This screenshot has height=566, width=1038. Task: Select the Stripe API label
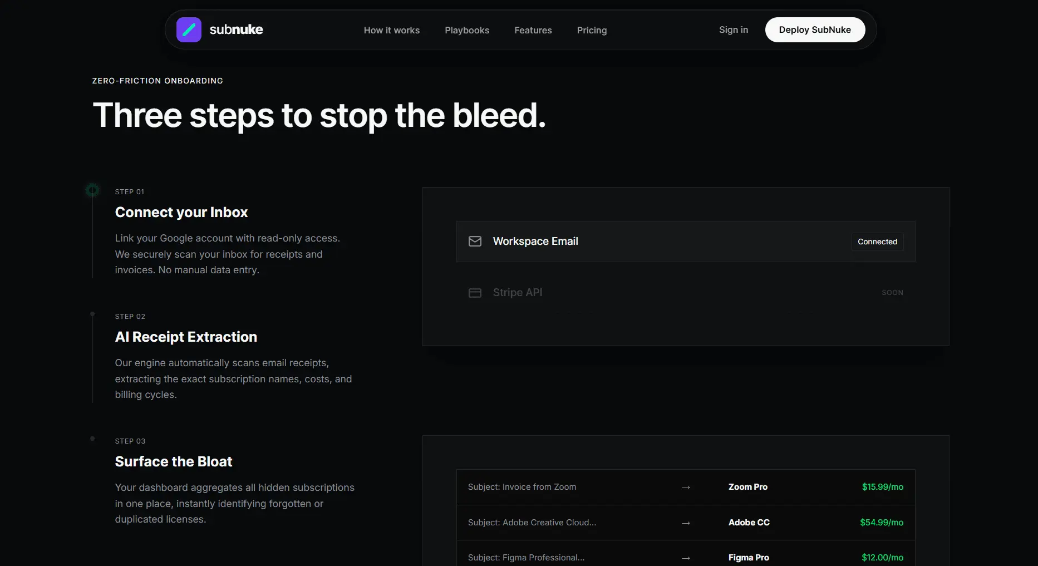pyautogui.click(x=518, y=292)
